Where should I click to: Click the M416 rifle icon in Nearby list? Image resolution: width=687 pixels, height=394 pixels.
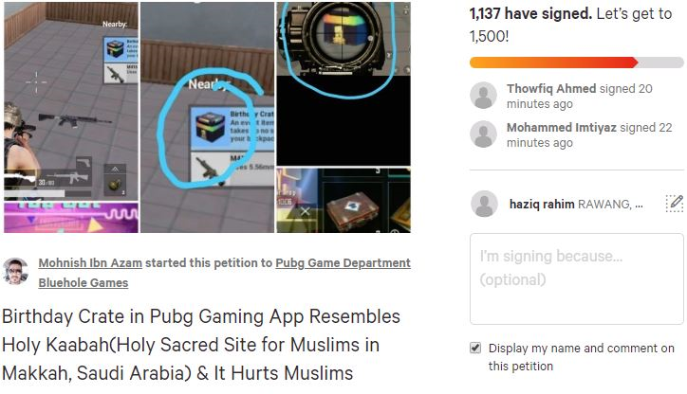[x=210, y=169]
